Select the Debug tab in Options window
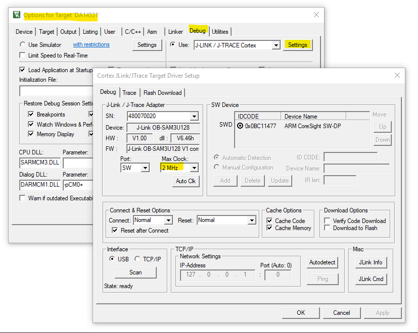Image resolution: width=418 pixels, height=333 pixels. (x=198, y=31)
